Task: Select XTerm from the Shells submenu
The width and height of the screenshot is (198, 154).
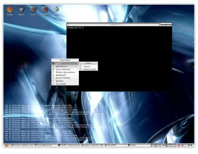Action: coord(88,67)
